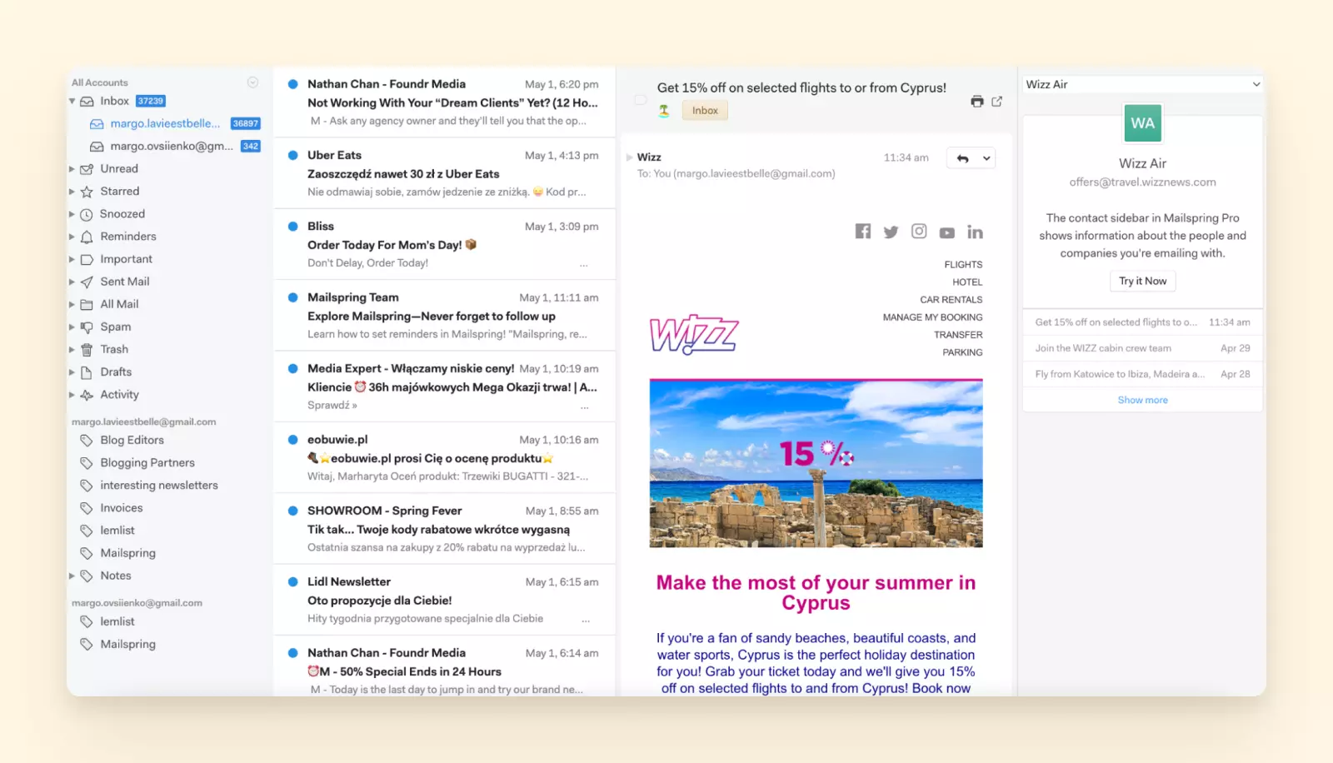The image size is (1333, 763).
Task: Toggle unread dot on SHOWROOM email
Action: pos(293,511)
